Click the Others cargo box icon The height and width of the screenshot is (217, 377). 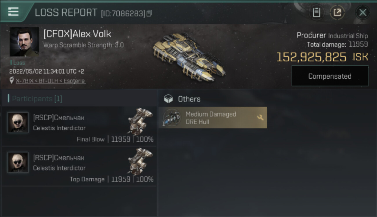(168, 99)
